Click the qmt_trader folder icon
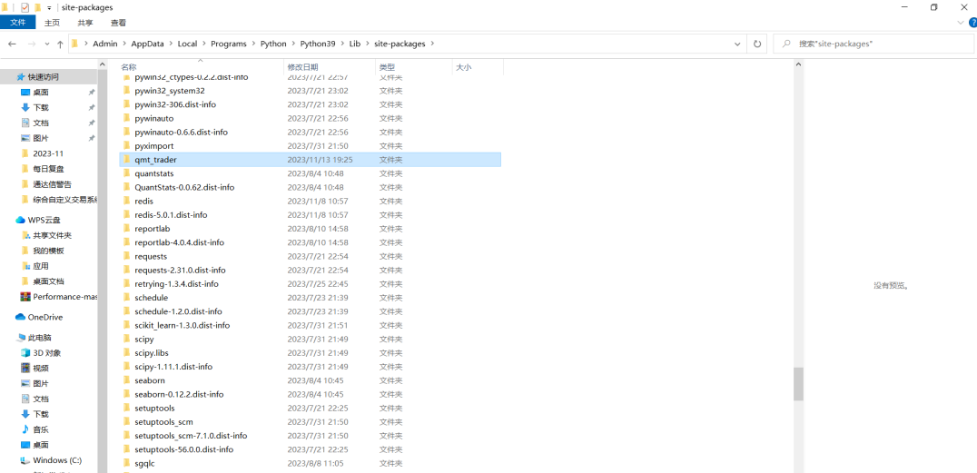 point(126,160)
